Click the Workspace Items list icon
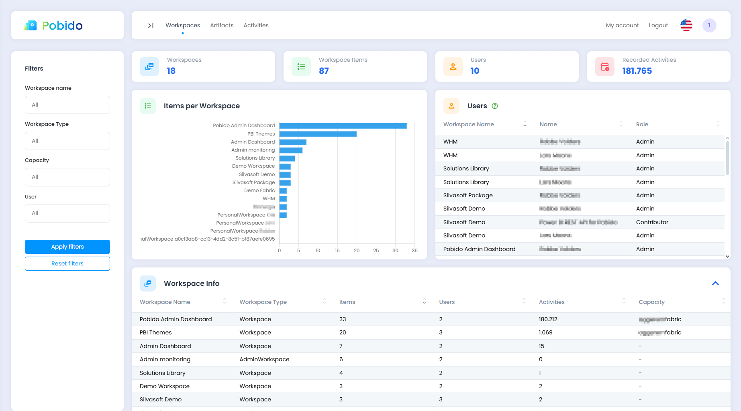Viewport: 741px width, 411px height. coord(301,67)
